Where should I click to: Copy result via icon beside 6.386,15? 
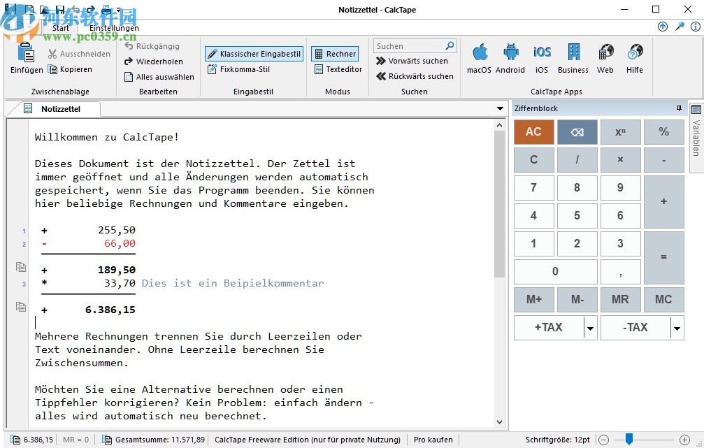[21, 307]
